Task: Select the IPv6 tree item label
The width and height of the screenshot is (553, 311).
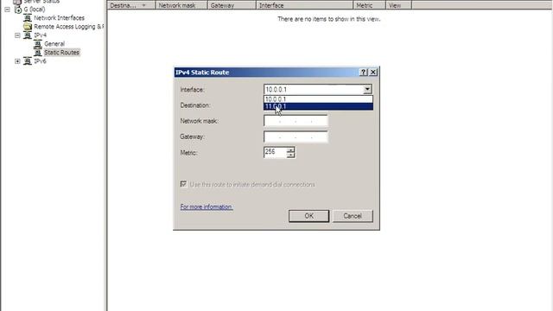Action: click(41, 61)
